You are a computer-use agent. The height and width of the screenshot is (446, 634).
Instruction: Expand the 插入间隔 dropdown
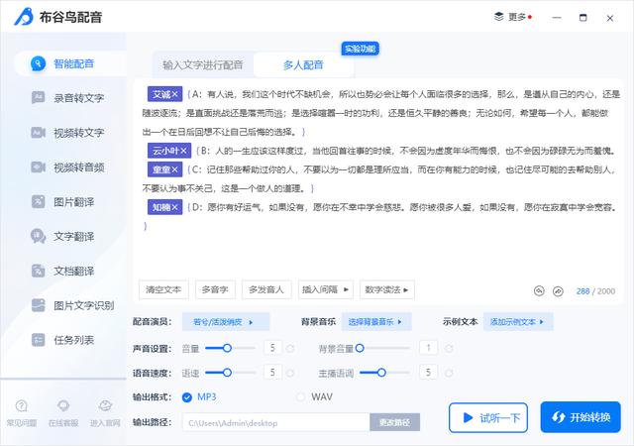coord(325,289)
